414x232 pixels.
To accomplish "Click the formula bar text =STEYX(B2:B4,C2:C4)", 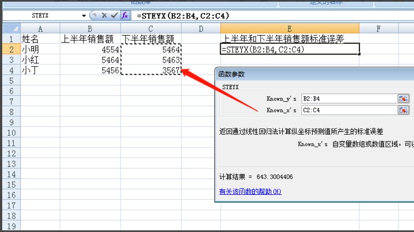I will [183, 16].
